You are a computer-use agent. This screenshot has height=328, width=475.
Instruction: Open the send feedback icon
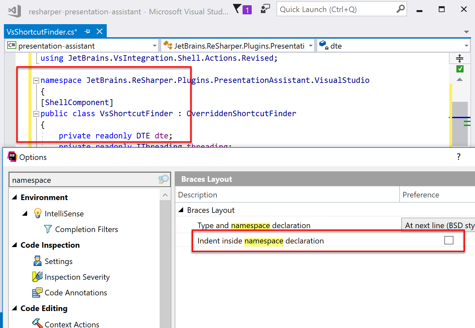[x=265, y=9]
